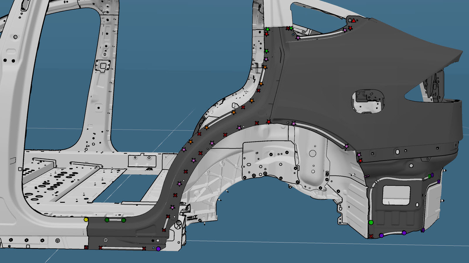Select the pink star at rear wheel arch end

[x=347, y=146]
